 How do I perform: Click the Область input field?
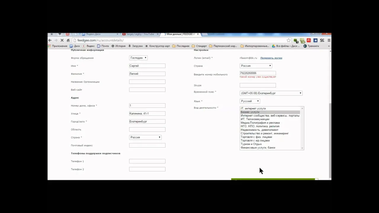point(147,129)
